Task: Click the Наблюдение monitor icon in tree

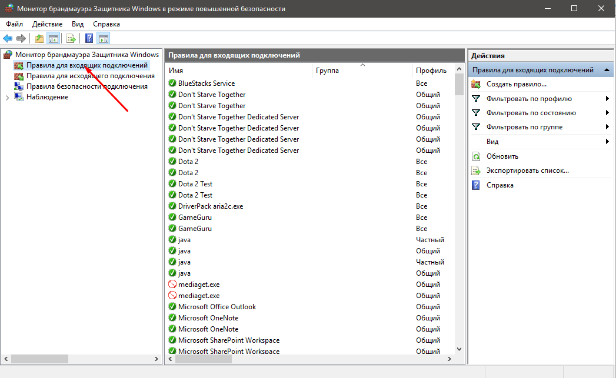Action: [x=19, y=97]
